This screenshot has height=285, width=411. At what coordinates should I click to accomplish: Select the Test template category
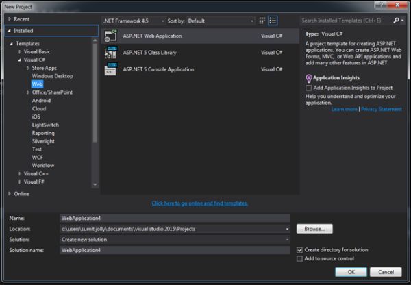point(37,149)
